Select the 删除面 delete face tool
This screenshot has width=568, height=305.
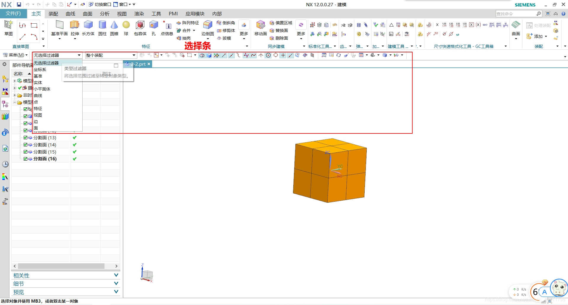[279, 38]
